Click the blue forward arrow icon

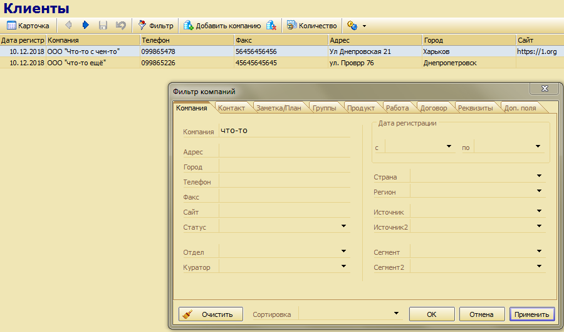(86, 26)
